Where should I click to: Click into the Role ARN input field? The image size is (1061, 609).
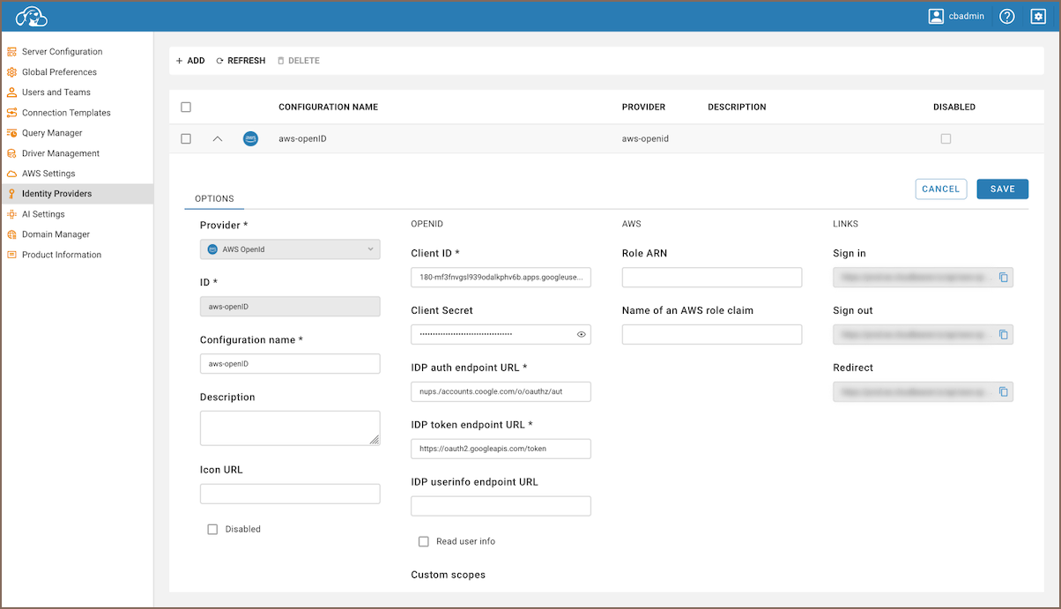tap(712, 278)
